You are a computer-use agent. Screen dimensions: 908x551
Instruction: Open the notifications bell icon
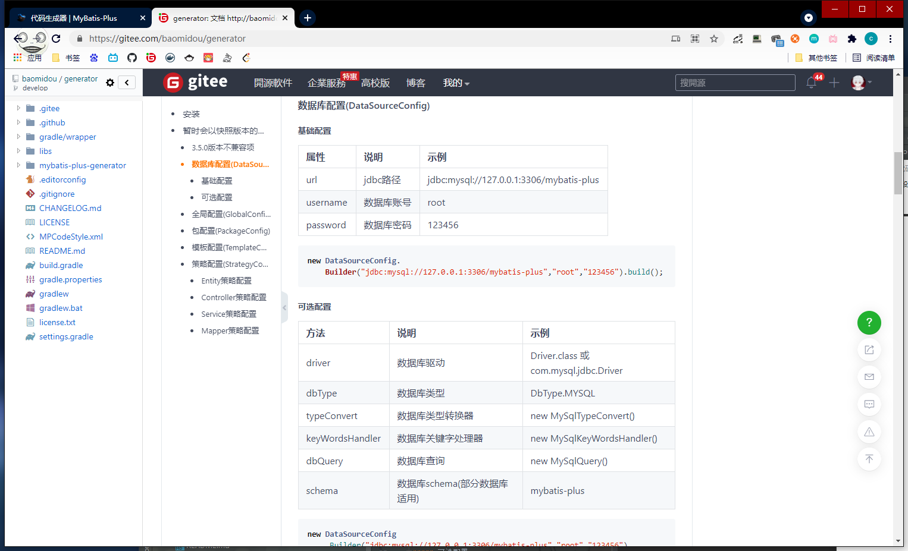pos(811,83)
